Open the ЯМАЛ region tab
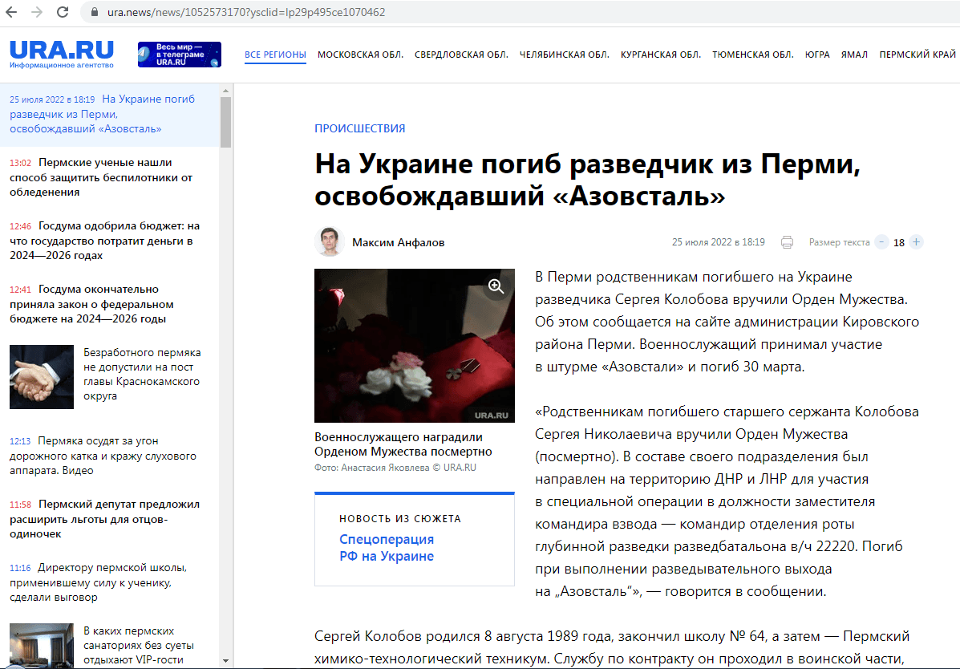This screenshot has width=960, height=669. (x=854, y=55)
